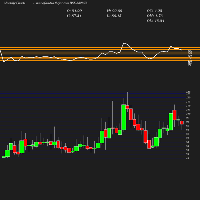Click the price axis label 105
The image size is (200, 200).
click(188, 110)
